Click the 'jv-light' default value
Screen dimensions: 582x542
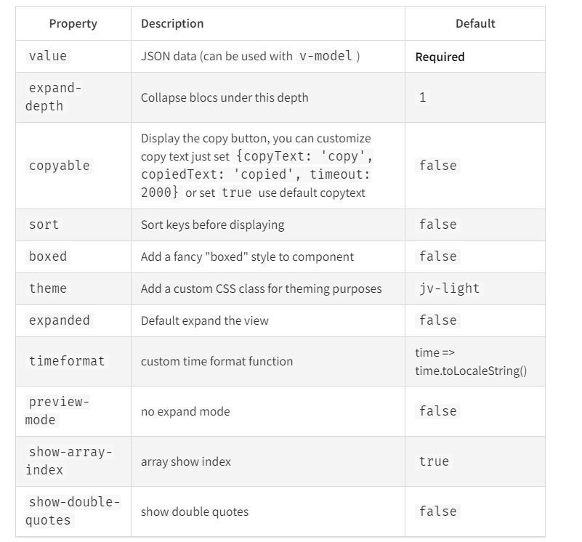(x=449, y=288)
